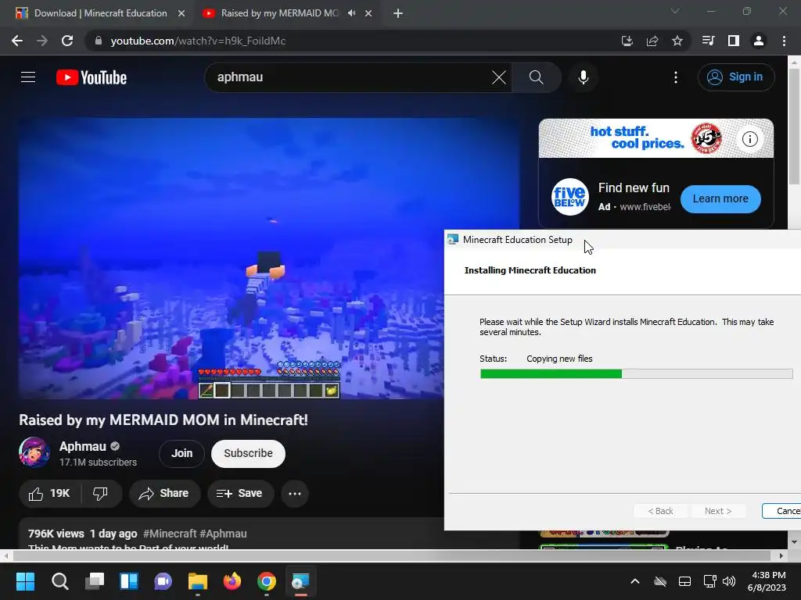This screenshot has width=801, height=600.
Task: Go back in Chrome
Action: coord(17,41)
